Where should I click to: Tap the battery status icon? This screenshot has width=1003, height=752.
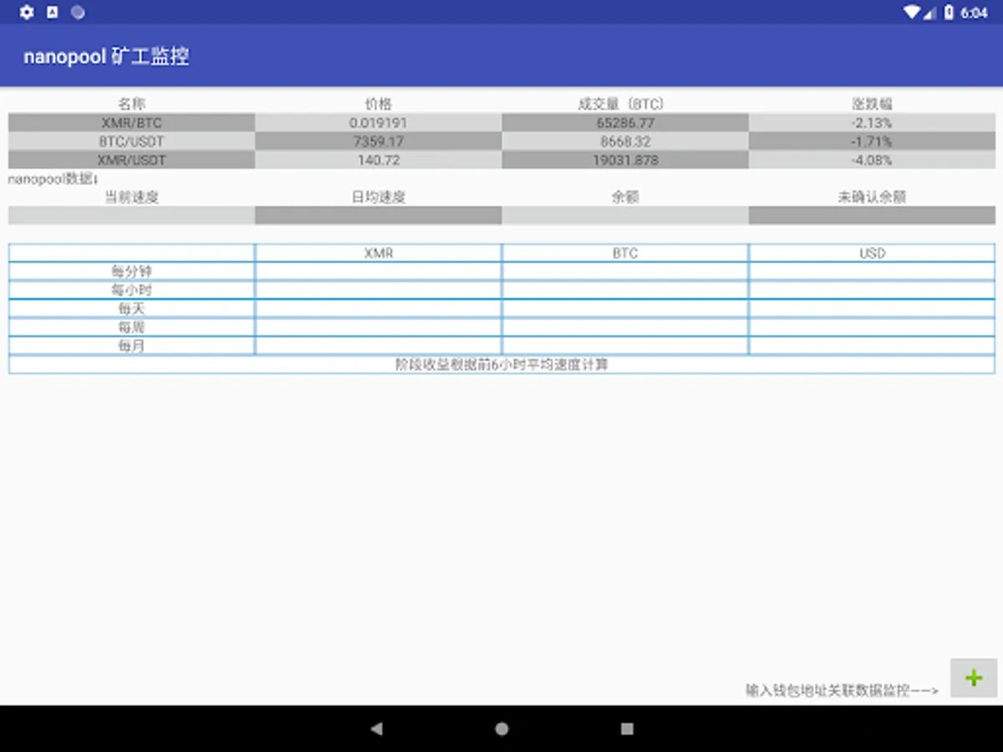[949, 13]
